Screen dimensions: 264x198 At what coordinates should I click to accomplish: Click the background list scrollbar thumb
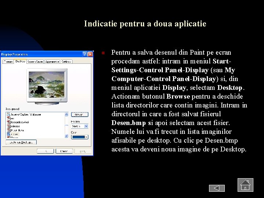[x=66, y=125]
